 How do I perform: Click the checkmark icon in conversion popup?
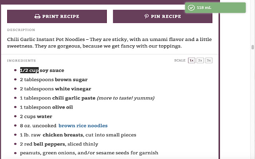coord(191,8)
